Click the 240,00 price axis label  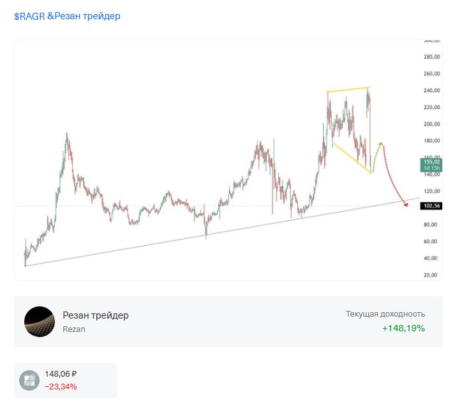point(431,91)
